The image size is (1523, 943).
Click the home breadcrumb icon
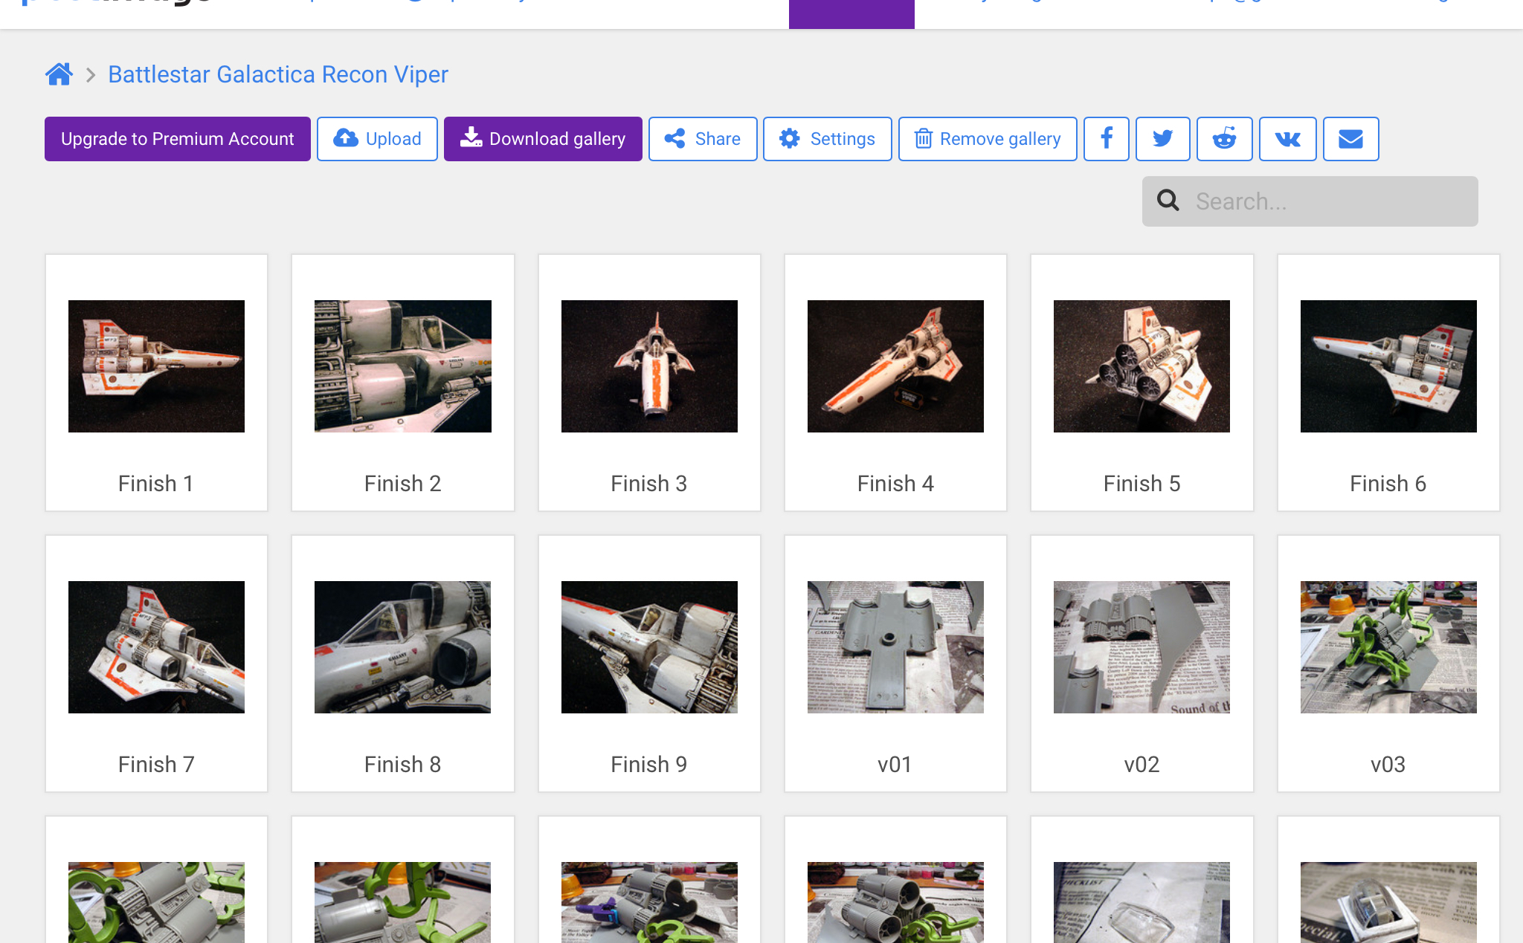[x=59, y=74]
